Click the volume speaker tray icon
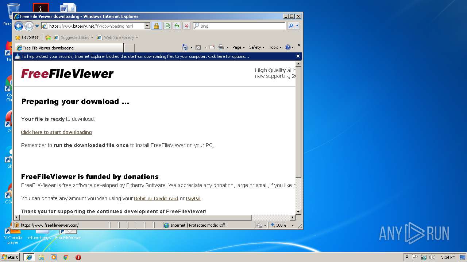 pos(432,257)
